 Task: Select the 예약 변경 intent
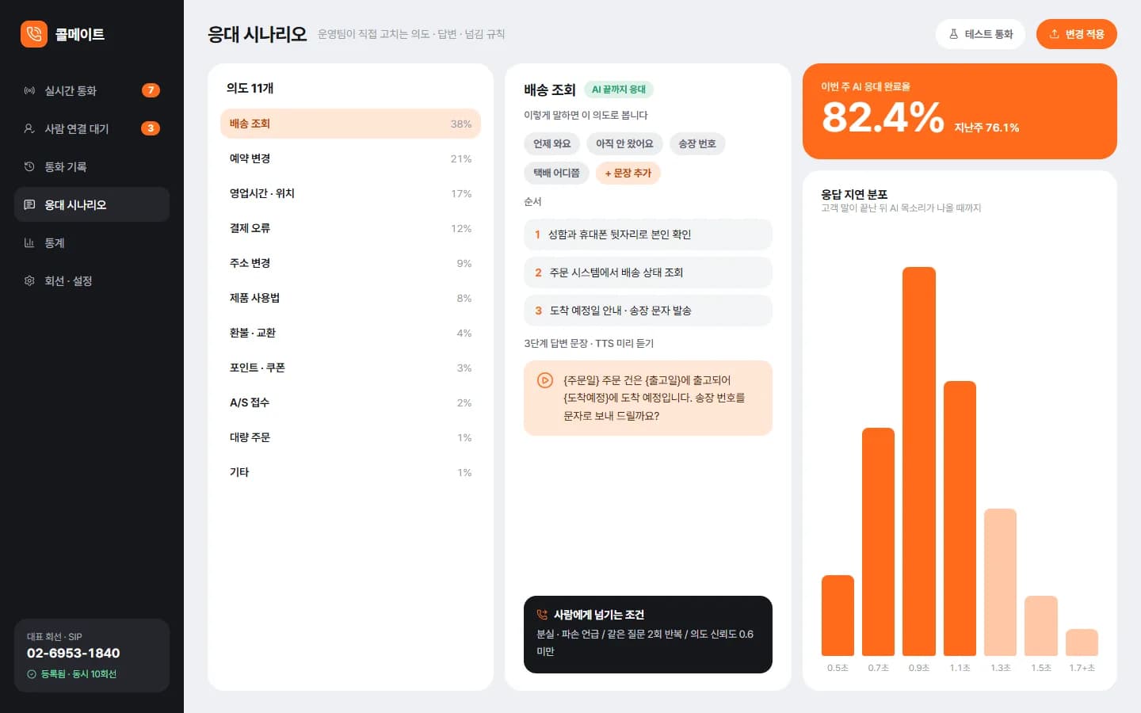tap(350, 158)
